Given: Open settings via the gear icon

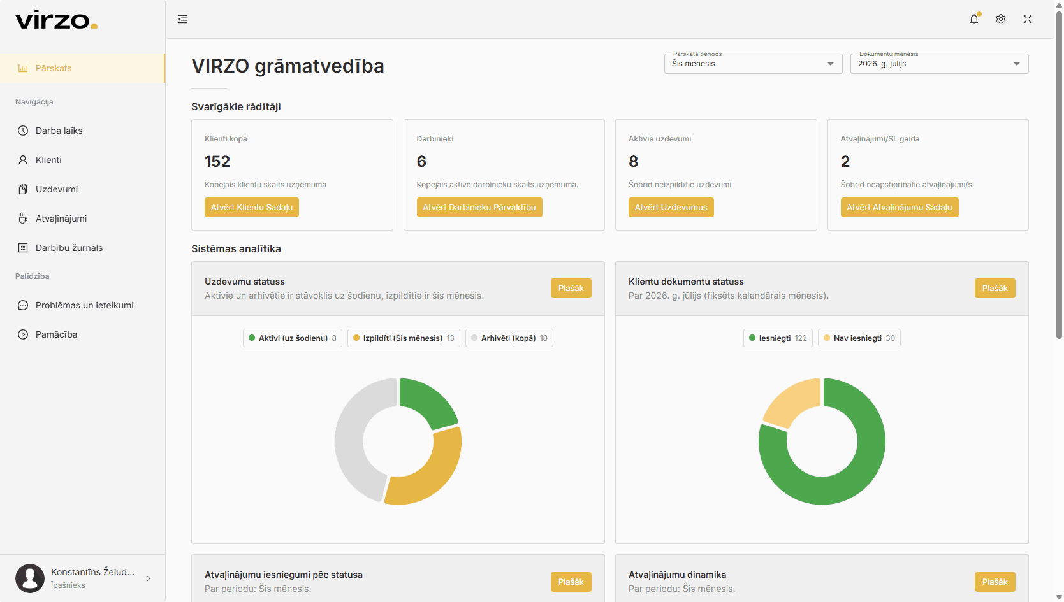Looking at the screenshot, I should click(x=1001, y=19).
